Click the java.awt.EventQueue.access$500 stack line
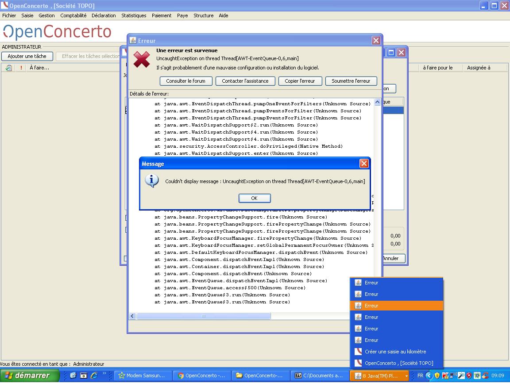The width and height of the screenshot is (510, 383). tap(230, 288)
